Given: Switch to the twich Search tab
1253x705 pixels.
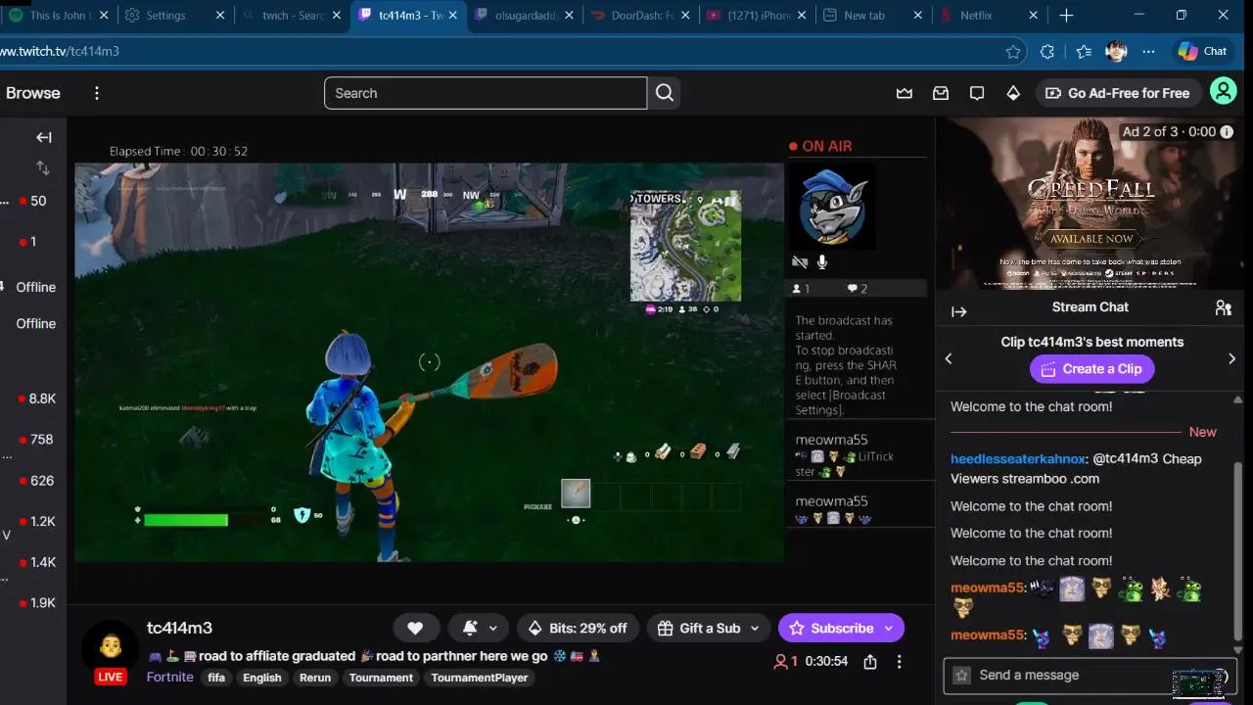Looking at the screenshot, I should 292,16.
